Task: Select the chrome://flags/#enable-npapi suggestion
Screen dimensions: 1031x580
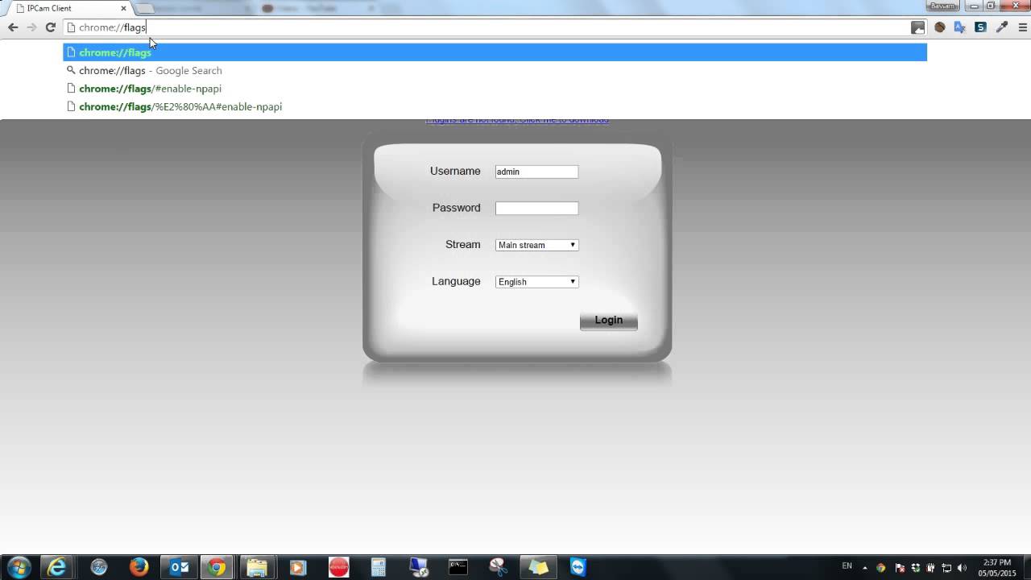Action: point(495,89)
